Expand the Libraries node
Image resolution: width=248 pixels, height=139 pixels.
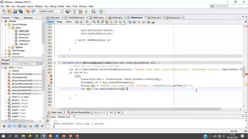[x=6, y=54]
